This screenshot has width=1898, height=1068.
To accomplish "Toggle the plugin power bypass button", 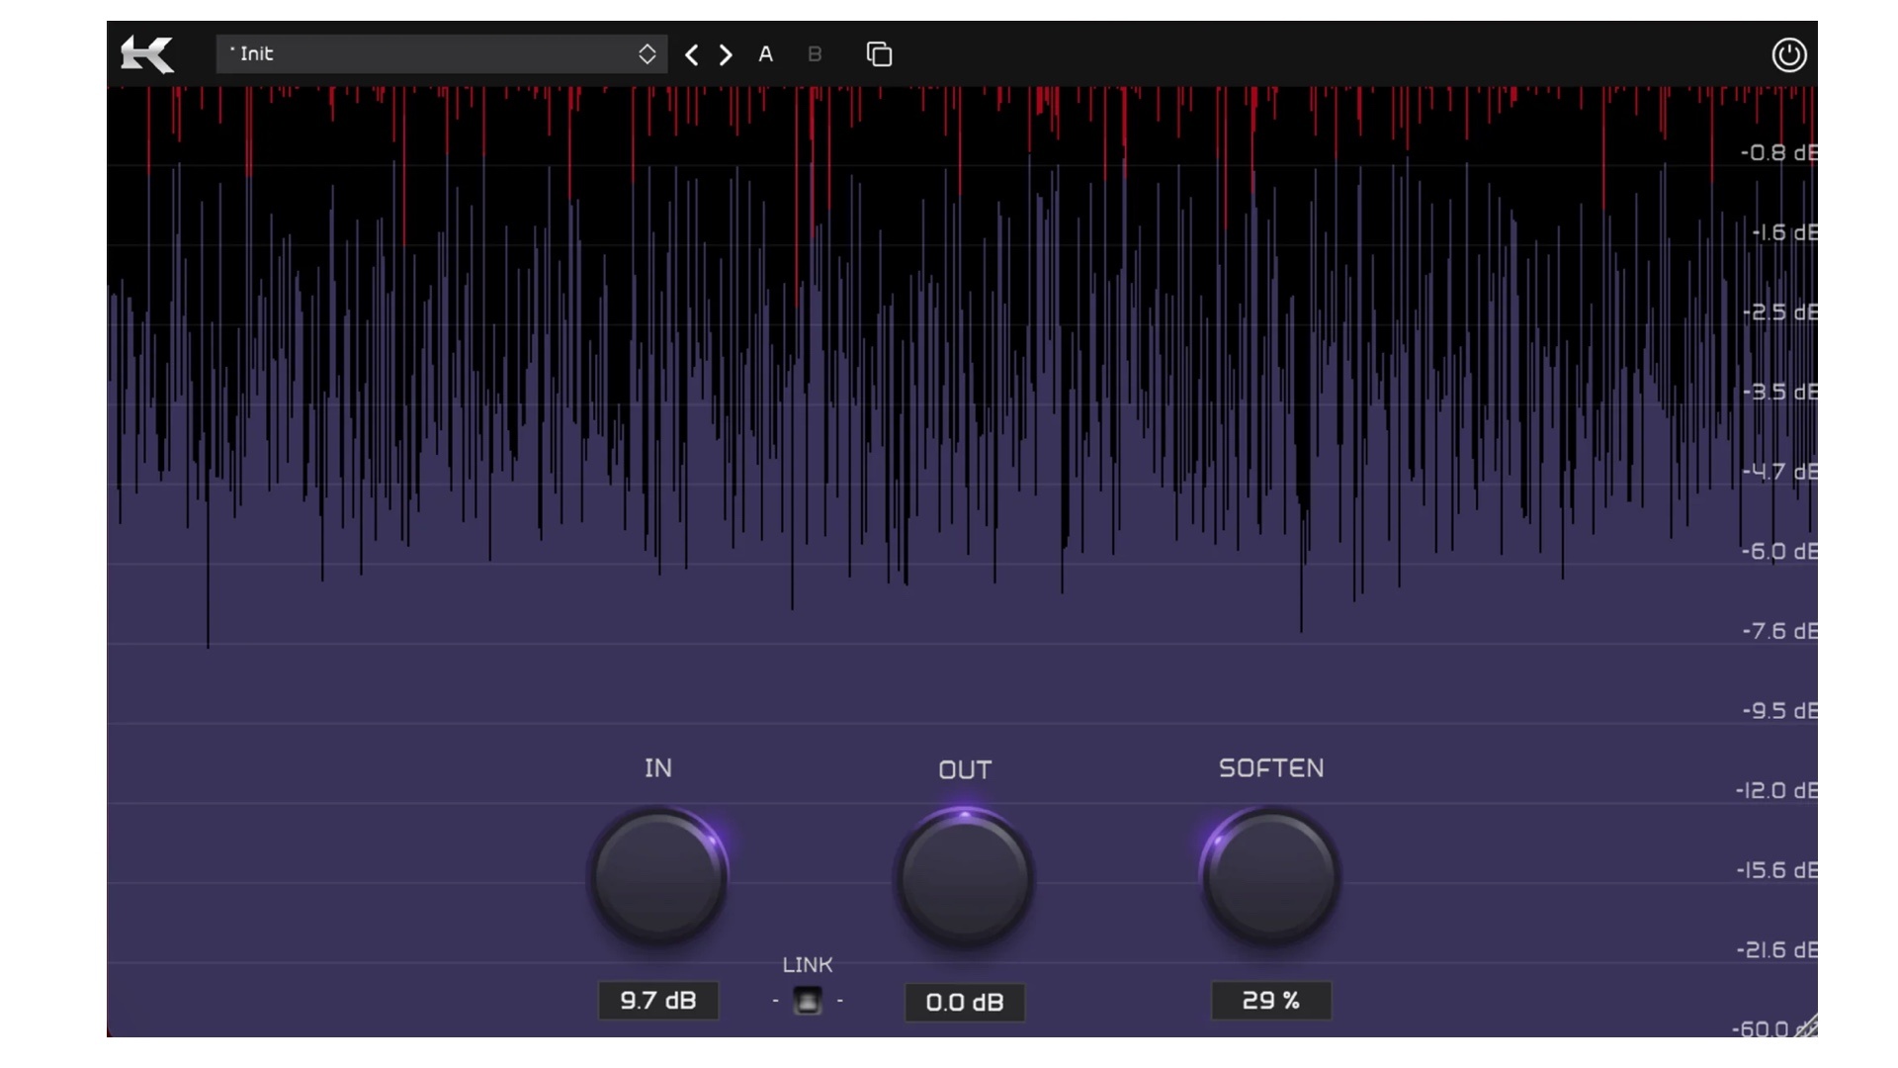I will point(1788,54).
